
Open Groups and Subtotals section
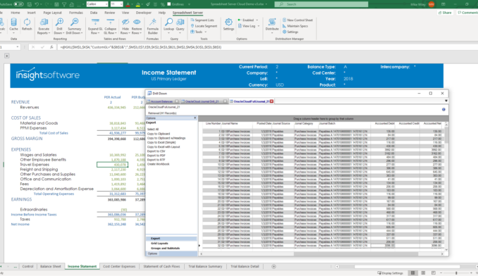coord(165,249)
